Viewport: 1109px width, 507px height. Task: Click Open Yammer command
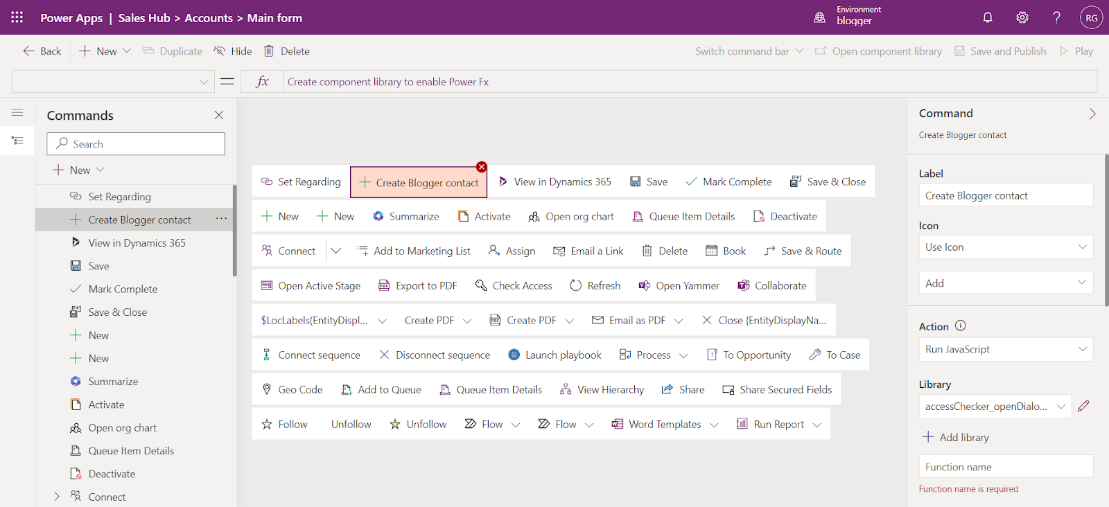(x=679, y=286)
